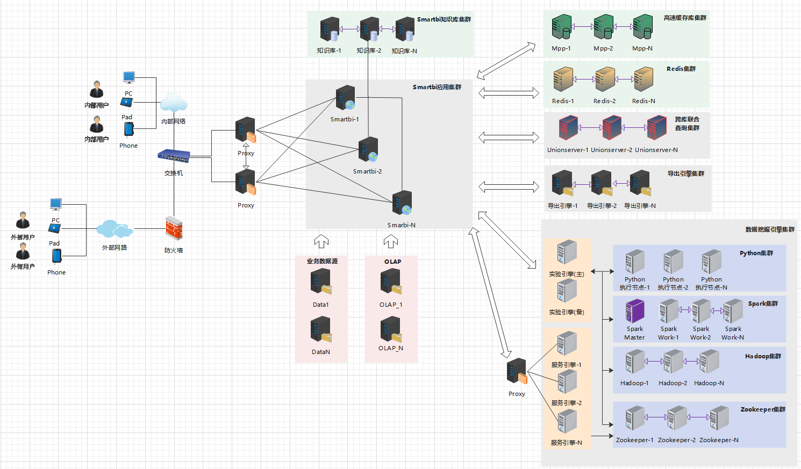Select the Zookeeper-2 server icon
Viewport: 801px width, 469px height.
coord(677,419)
